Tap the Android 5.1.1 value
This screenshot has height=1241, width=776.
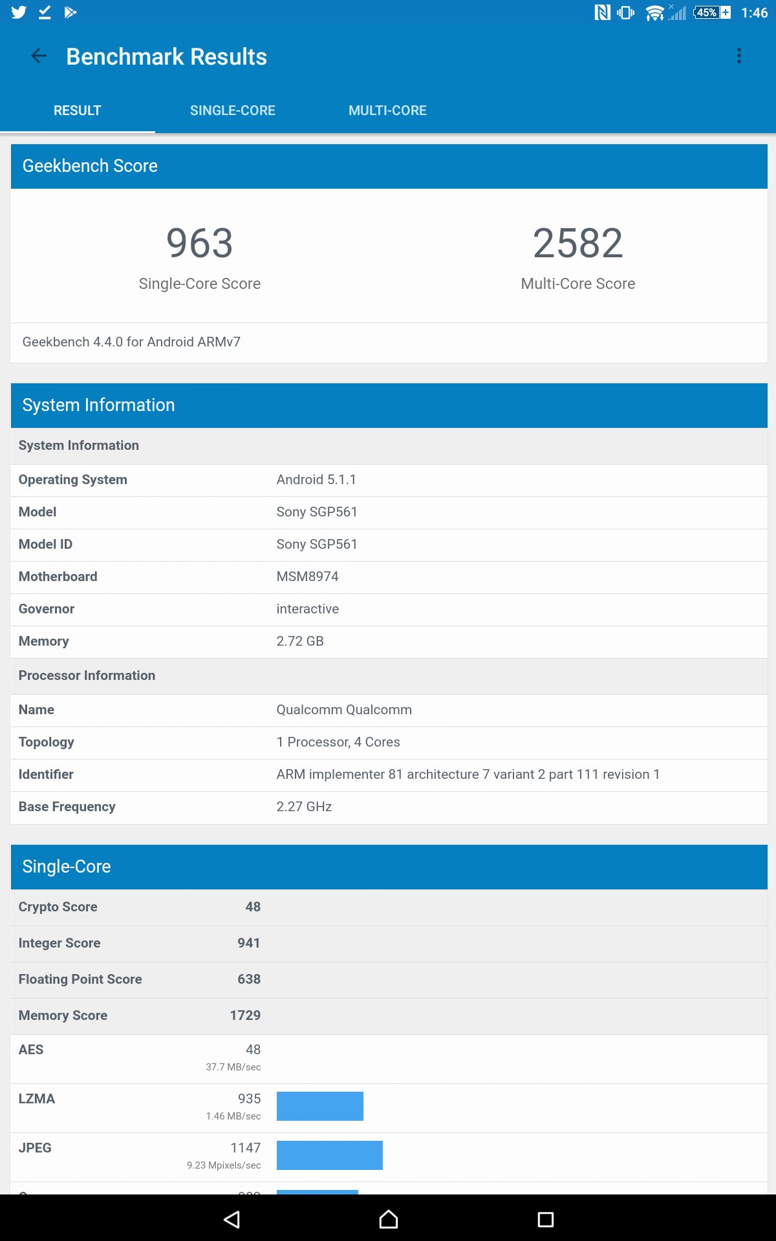[316, 480]
